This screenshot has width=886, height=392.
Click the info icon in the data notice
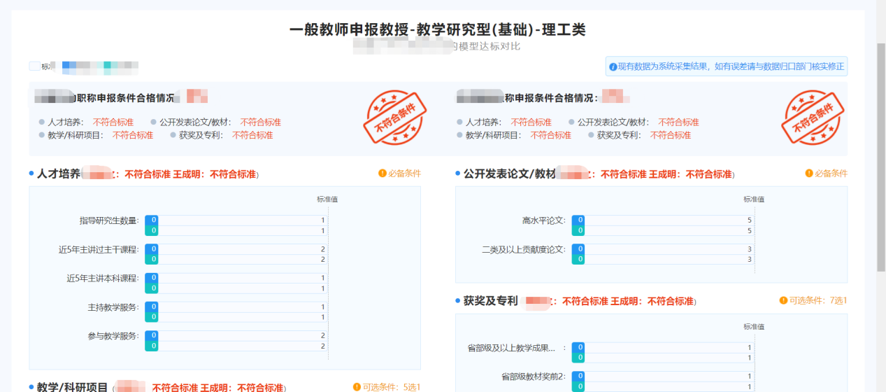(x=613, y=67)
